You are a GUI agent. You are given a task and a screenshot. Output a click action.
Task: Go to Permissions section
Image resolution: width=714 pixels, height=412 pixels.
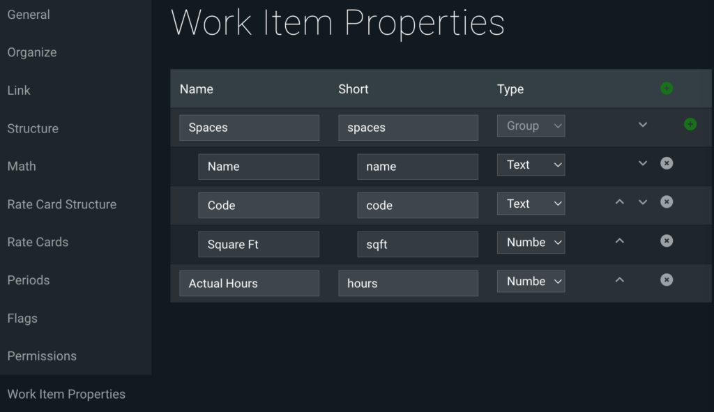[x=42, y=356]
